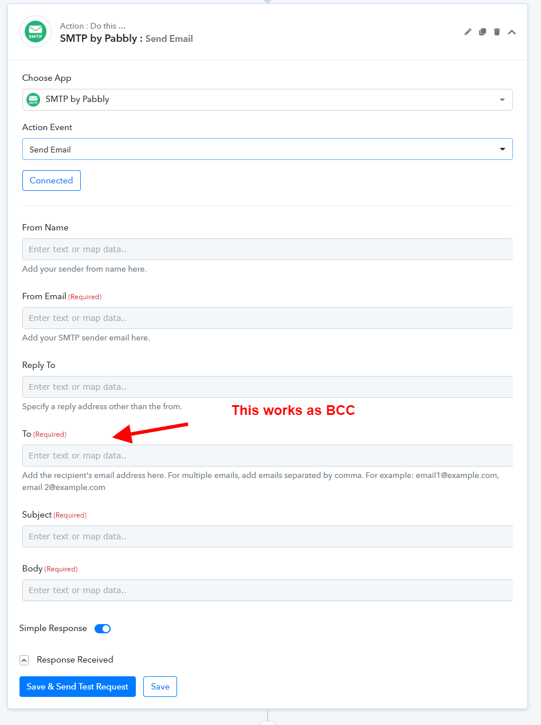Click Save & Send Test Request
The width and height of the screenshot is (541, 725).
click(x=77, y=687)
